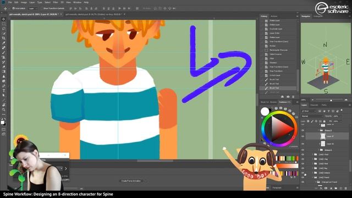Screen dimensions: 352x198
Task: Click the create new layer icon
Action: coord(341,188)
